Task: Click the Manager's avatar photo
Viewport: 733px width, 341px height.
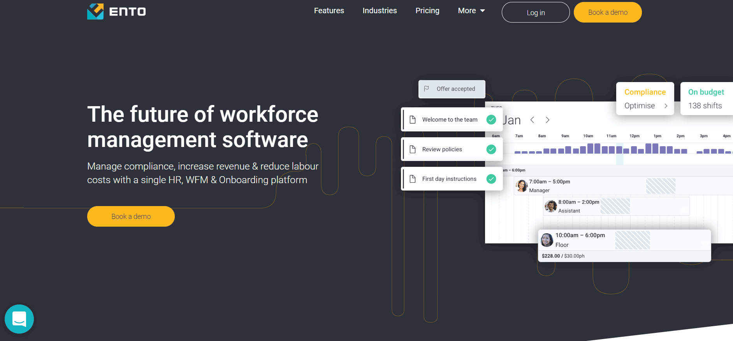Action: (x=521, y=185)
